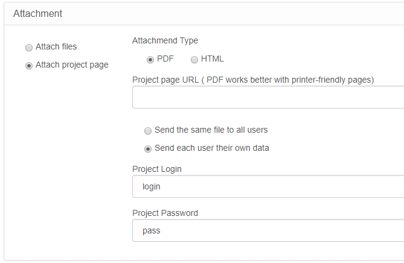Click the Project Login label text
Screen dimensions: 404x263
point(157,169)
